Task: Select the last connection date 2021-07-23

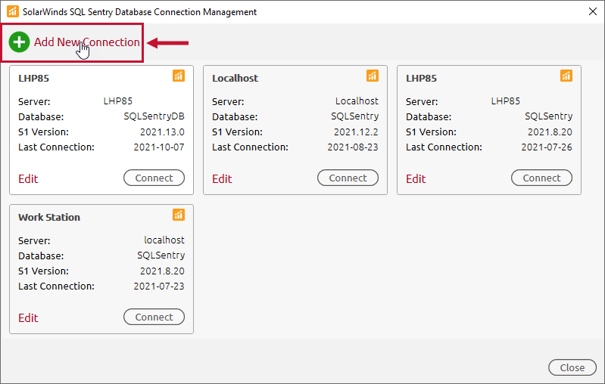Action: click(159, 286)
